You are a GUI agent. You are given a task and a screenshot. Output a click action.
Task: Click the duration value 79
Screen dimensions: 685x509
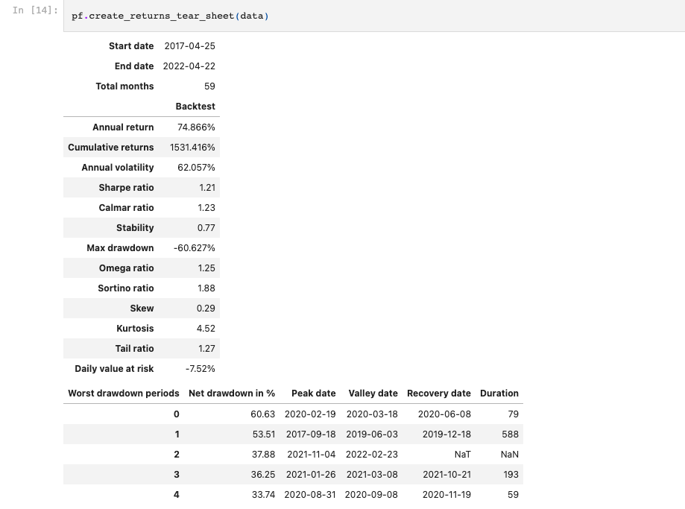click(x=514, y=414)
